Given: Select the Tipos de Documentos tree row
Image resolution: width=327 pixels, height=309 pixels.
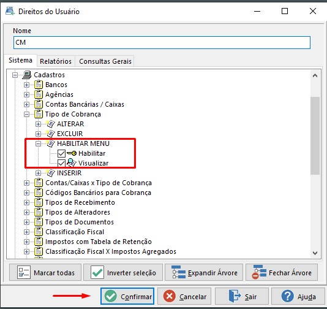Looking at the screenshot, I should pyautogui.click(x=80, y=222).
